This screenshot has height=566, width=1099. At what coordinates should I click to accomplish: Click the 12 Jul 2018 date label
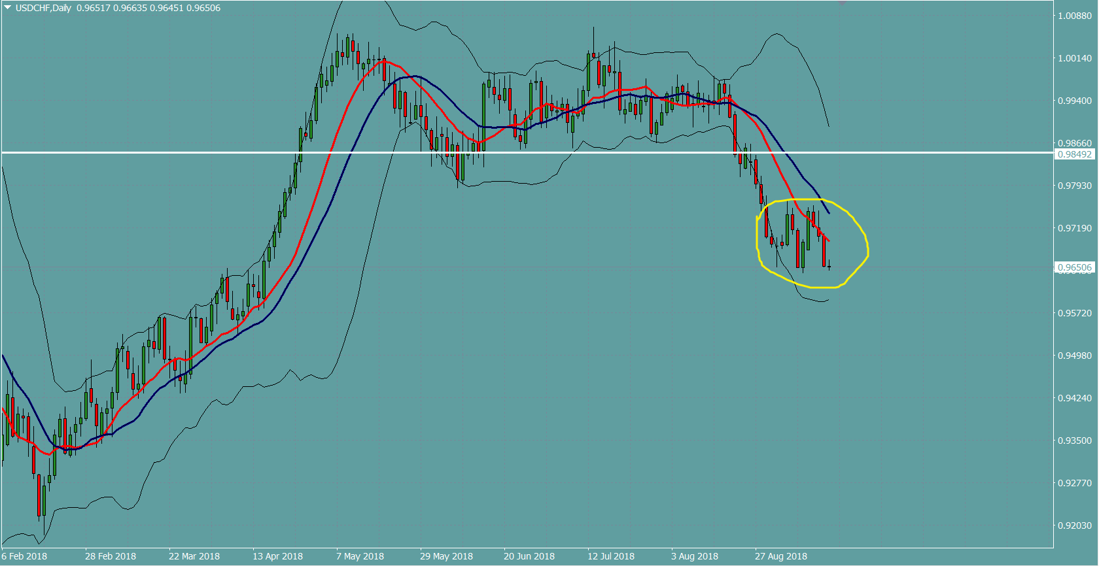[x=611, y=556]
